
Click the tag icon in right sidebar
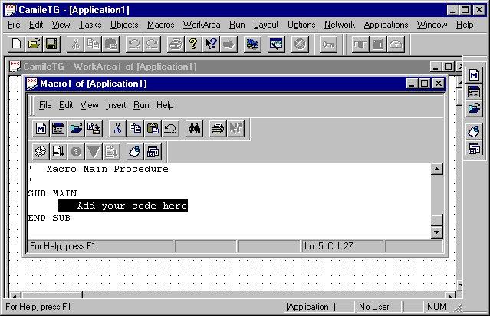tap(474, 132)
